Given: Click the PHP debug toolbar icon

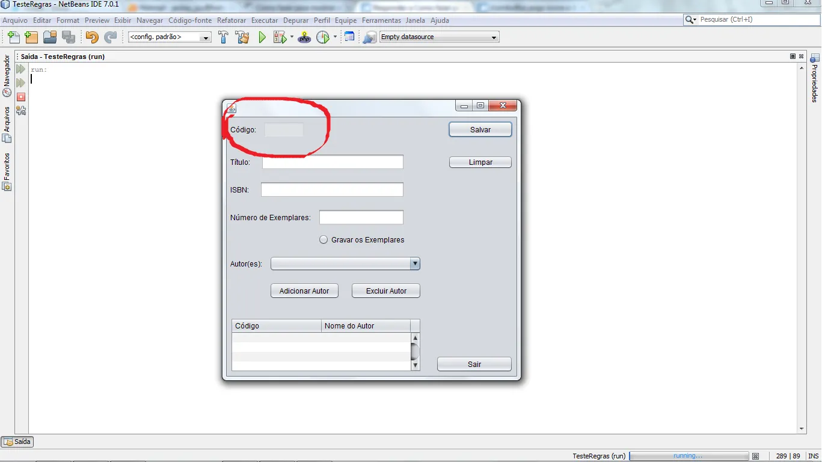Looking at the screenshot, I should point(305,37).
